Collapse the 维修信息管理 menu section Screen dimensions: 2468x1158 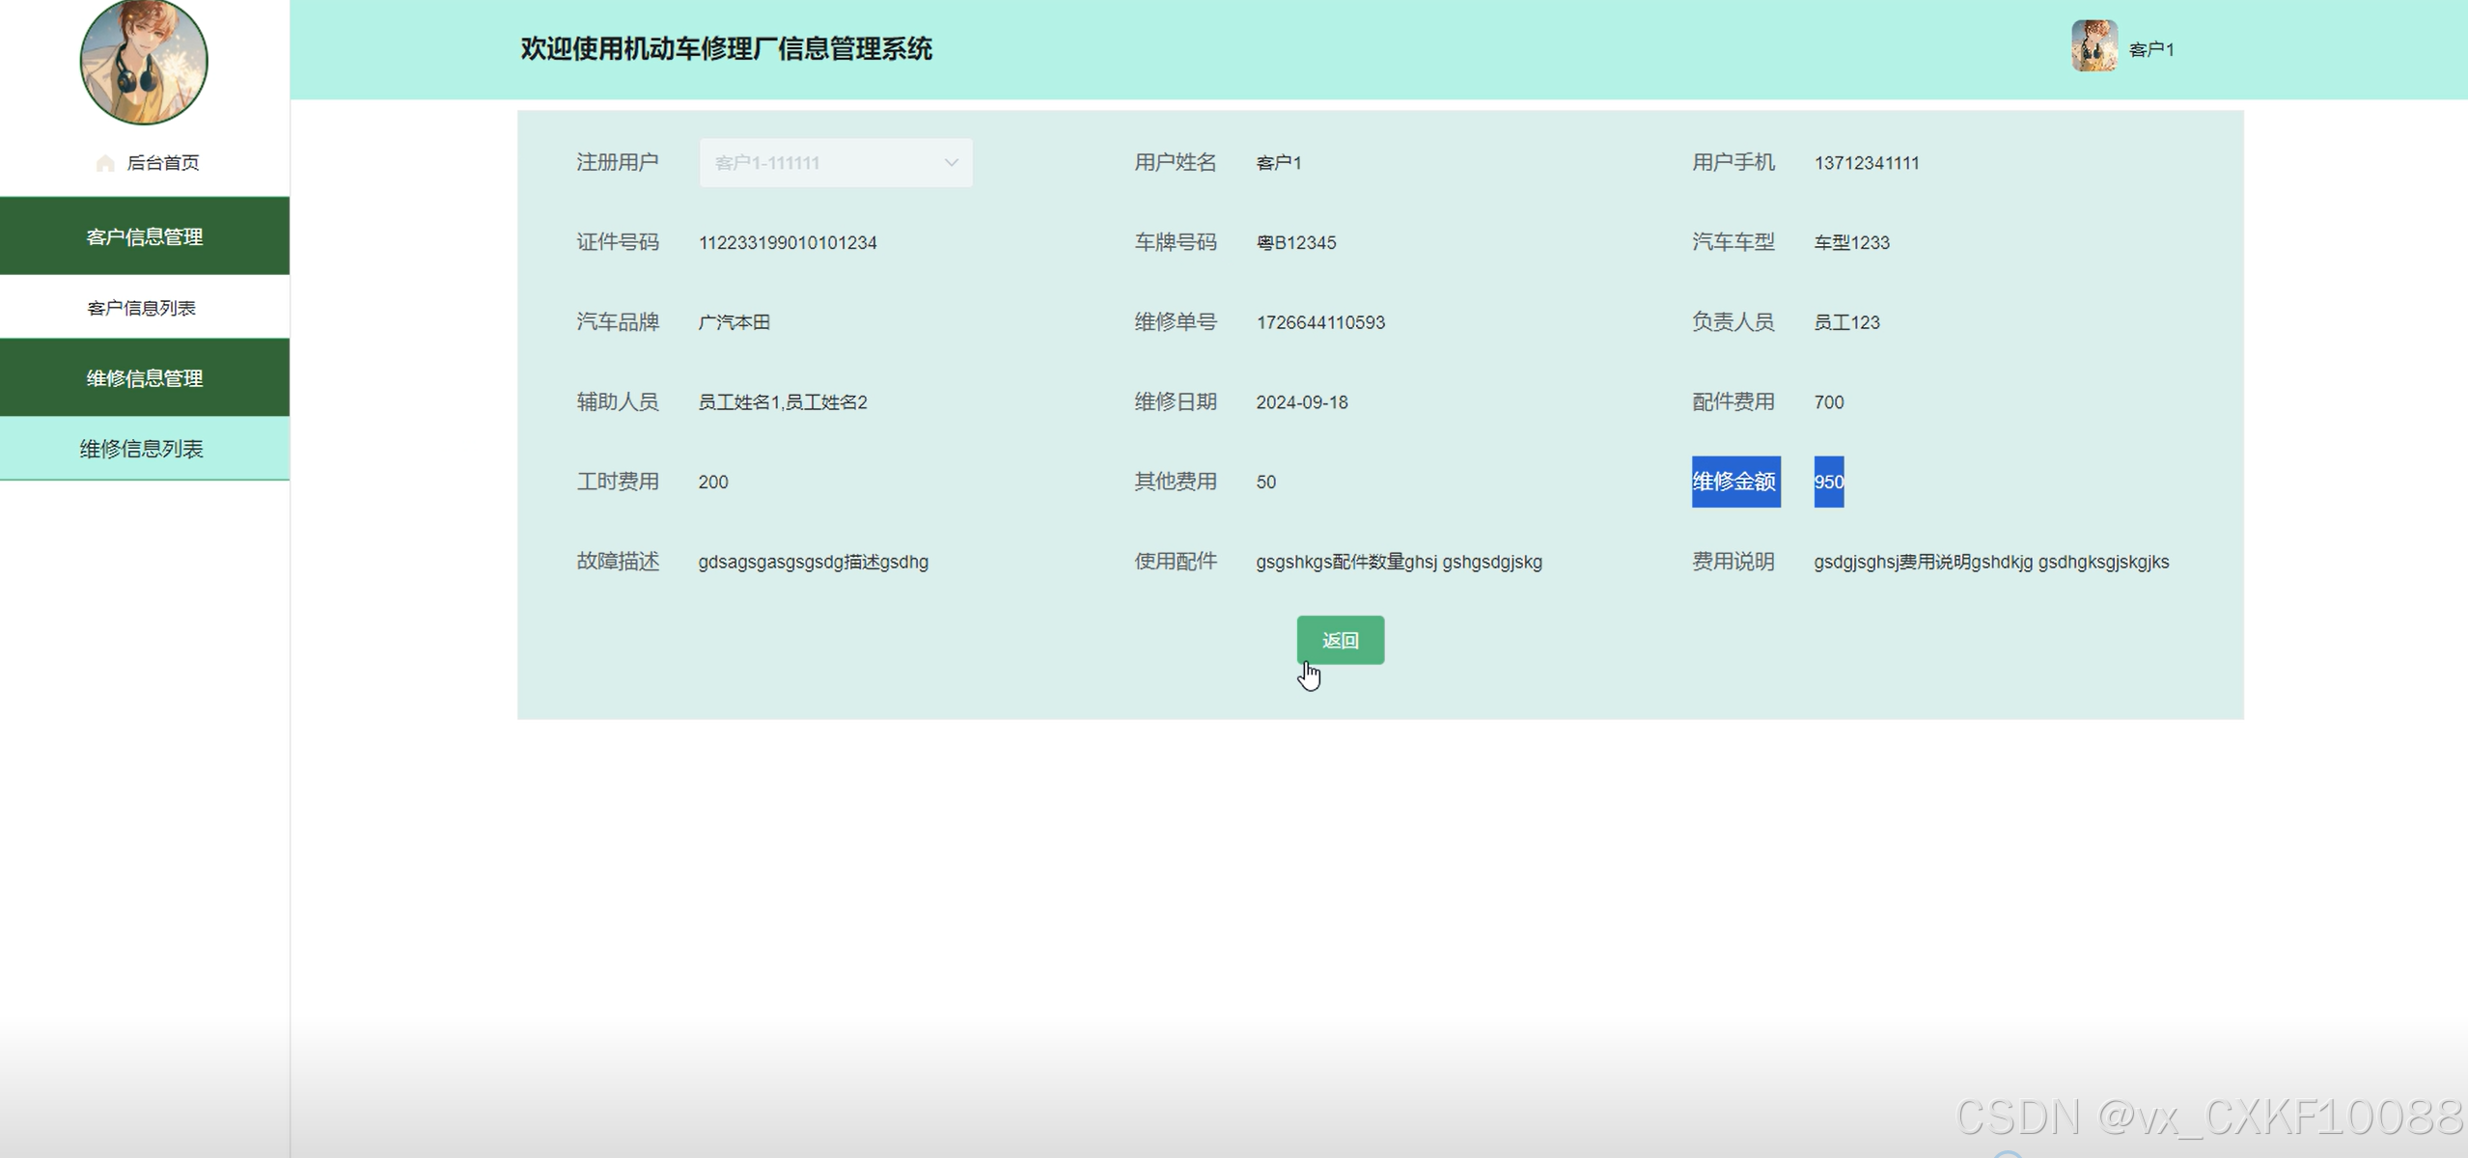145,378
